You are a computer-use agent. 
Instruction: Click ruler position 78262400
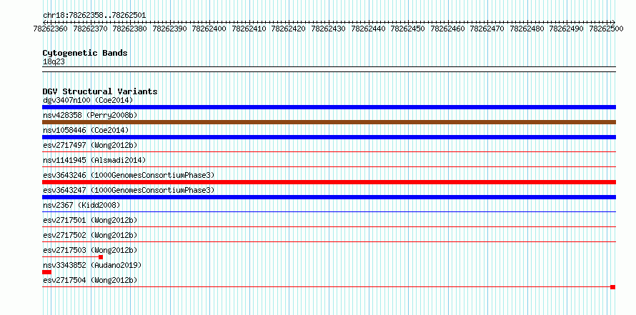point(209,29)
